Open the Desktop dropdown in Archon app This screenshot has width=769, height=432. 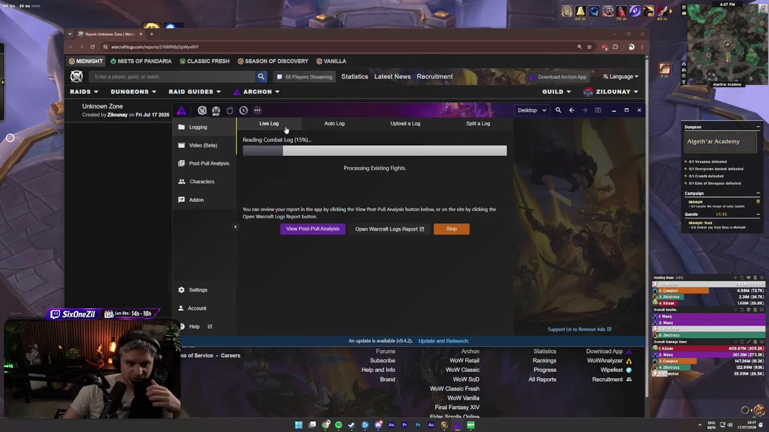point(532,110)
